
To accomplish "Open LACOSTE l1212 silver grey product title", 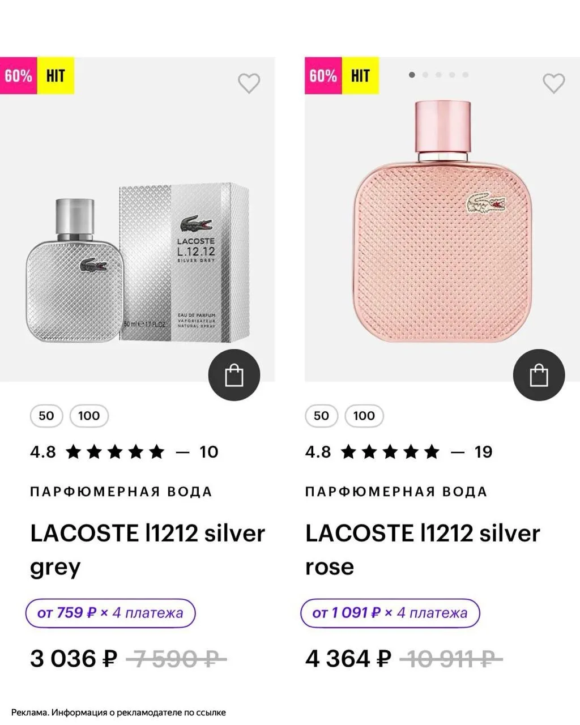I will pyautogui.click(x=147, y=549).
